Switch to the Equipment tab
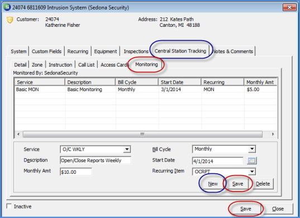This screenshot has width=300, height=218. [x=106, y=51]
